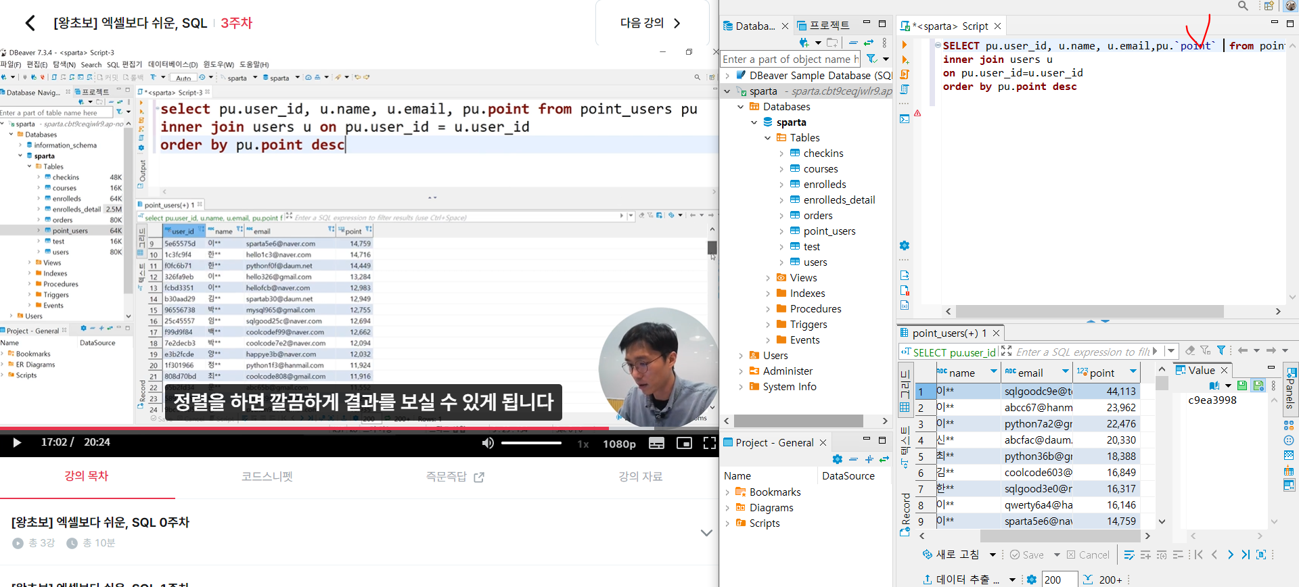Open the 즉문즉답 external link

click(x=455, y=477)
